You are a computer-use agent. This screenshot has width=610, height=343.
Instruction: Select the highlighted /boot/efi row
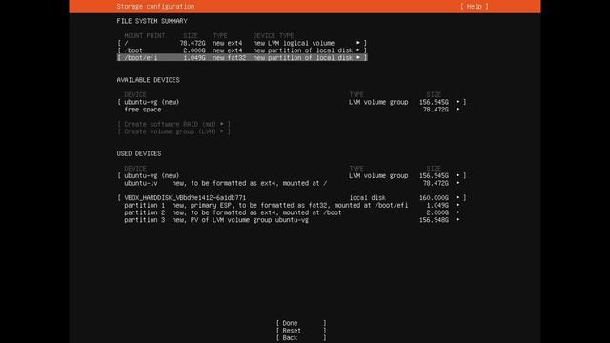point(242,57)
